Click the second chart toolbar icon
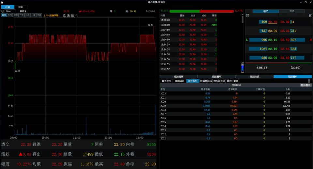Screen dimensions: 313x169 tap(69, 15)
